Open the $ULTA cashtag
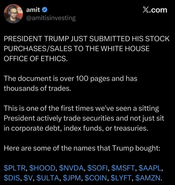This screenshot has width=175, height=185. (48, 178)
